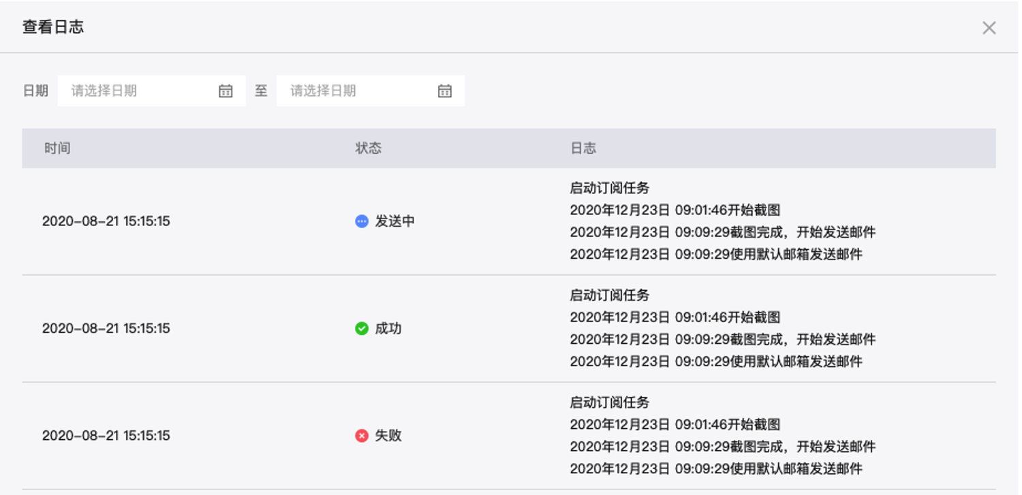Click the 成功 status label

point(388,329)
